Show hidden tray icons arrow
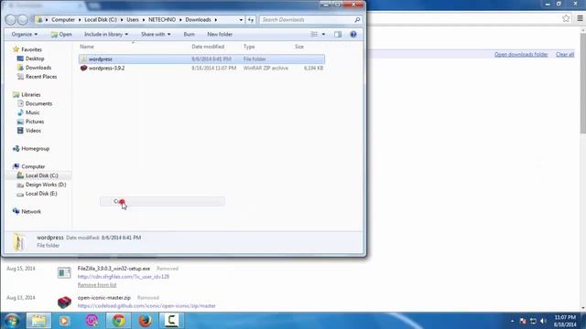The height and width of the screenshot is (329, 586). click(512, 321)
